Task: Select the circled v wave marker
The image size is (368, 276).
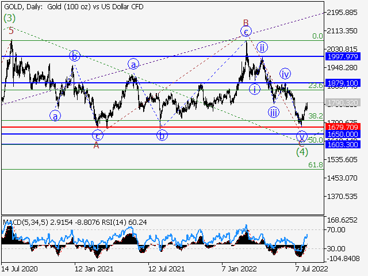Action: click(x=301, y=137)
